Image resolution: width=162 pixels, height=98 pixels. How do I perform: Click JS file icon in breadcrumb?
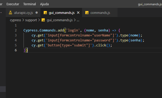point(43,20)
